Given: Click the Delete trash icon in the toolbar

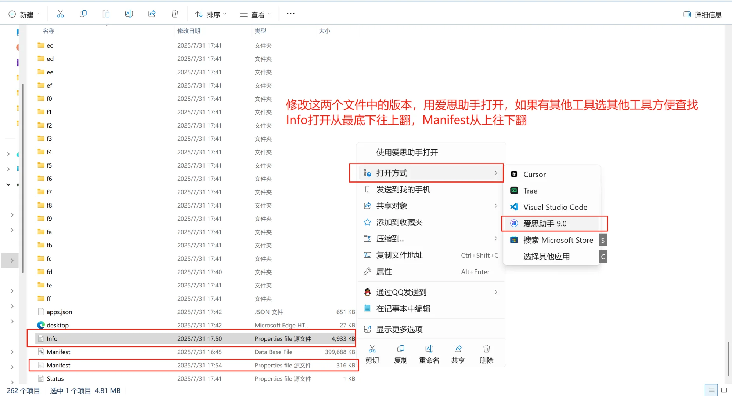Looking at the screenshot, I should 174,14.
